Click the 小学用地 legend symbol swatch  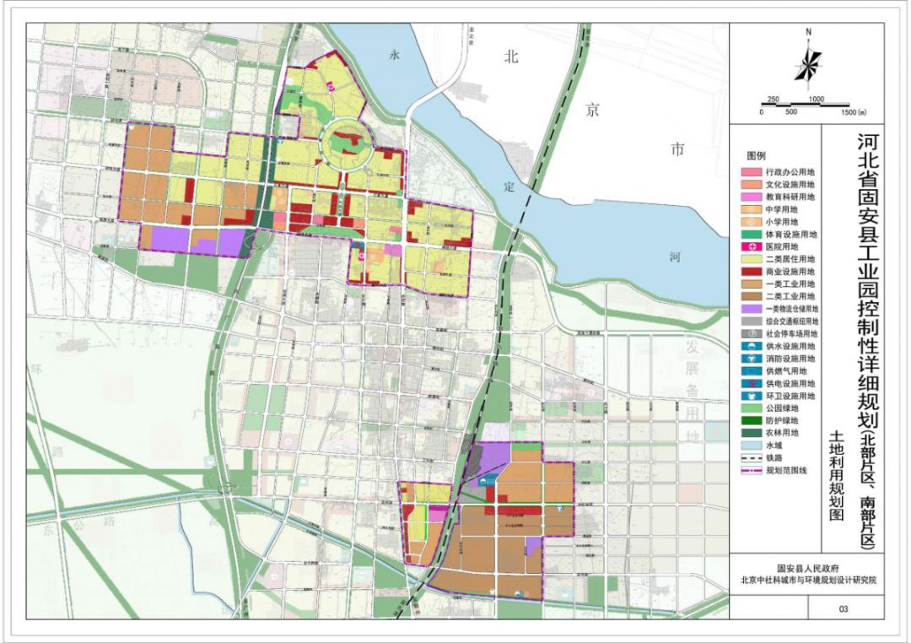point(752,222)
